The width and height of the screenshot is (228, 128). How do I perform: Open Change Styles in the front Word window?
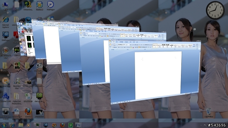click(x=194, y=46)
